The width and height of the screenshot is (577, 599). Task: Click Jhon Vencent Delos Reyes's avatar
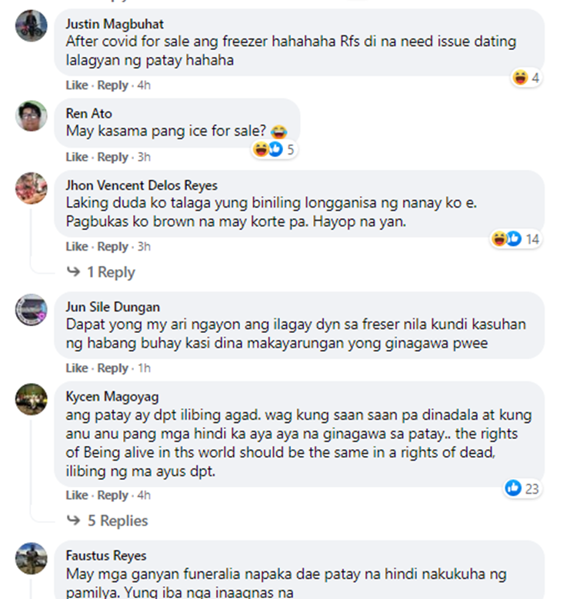[x=32, y=188]
